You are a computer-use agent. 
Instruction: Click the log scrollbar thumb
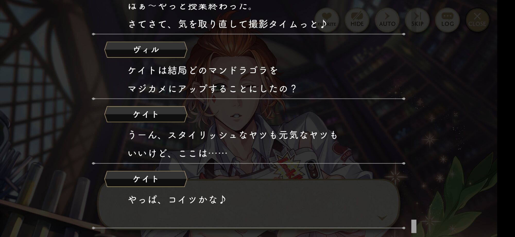coord(414,226)
